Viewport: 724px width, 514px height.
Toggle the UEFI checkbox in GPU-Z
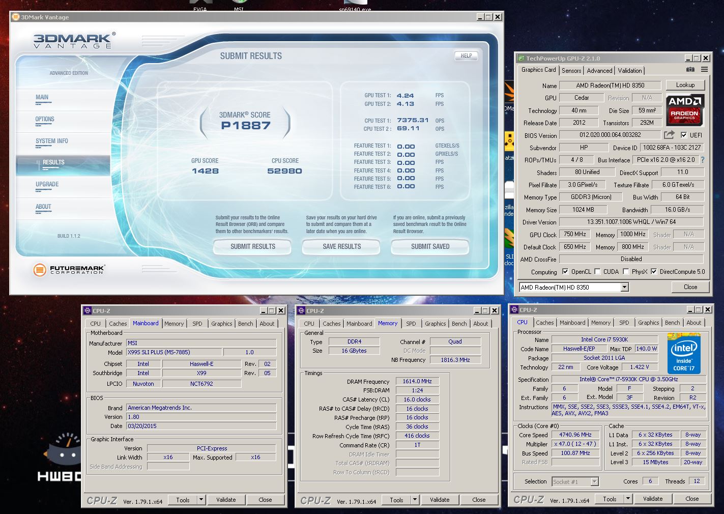[684, 135]
